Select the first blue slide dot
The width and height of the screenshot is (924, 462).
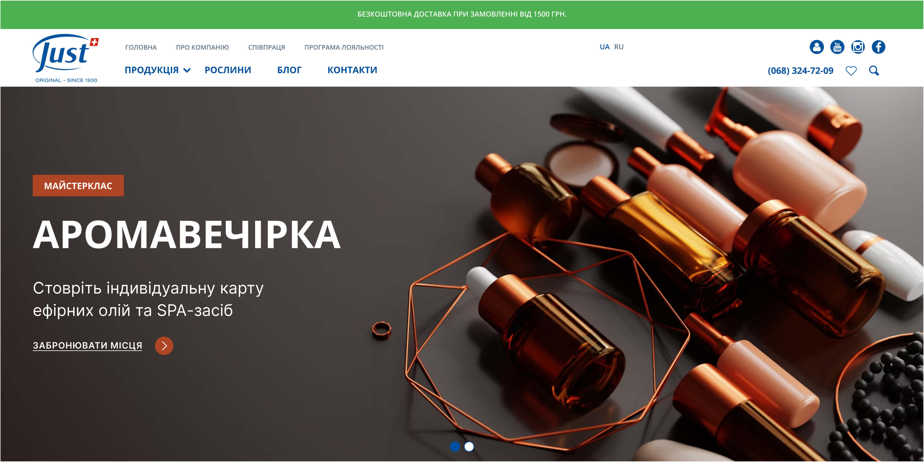click(x=455, y=446)
